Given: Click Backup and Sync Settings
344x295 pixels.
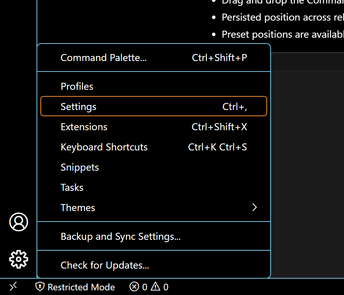Looking at the screenshot, I should click(x=120, y=236).
